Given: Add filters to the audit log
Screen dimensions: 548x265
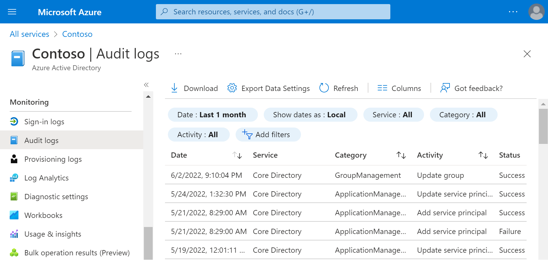Looking at the screenshot, I should coord(268,135).
